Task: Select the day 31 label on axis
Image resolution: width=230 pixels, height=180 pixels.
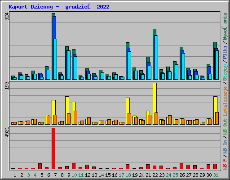Action: [x=216, y=175]
